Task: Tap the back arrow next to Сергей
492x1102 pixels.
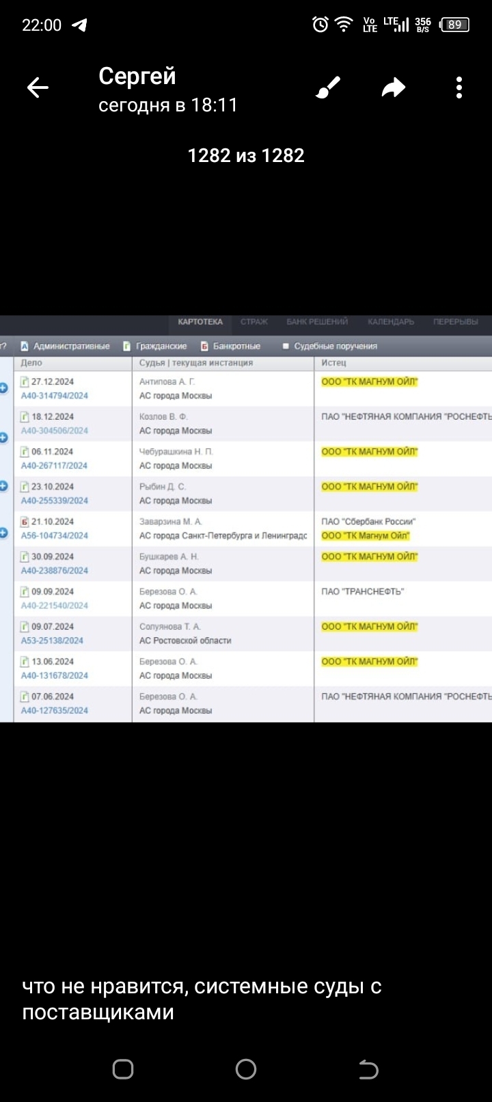Action: point(38,88)
